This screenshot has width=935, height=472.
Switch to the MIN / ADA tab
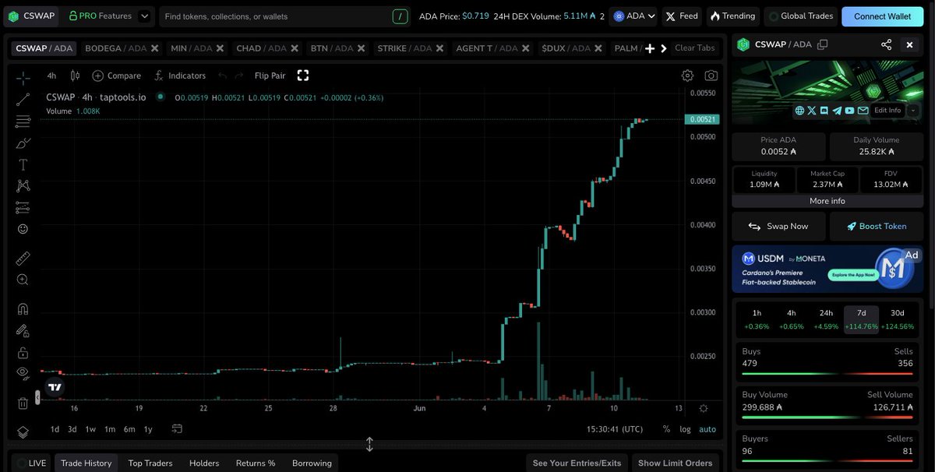pyautogui.click(x=191, y=48)
